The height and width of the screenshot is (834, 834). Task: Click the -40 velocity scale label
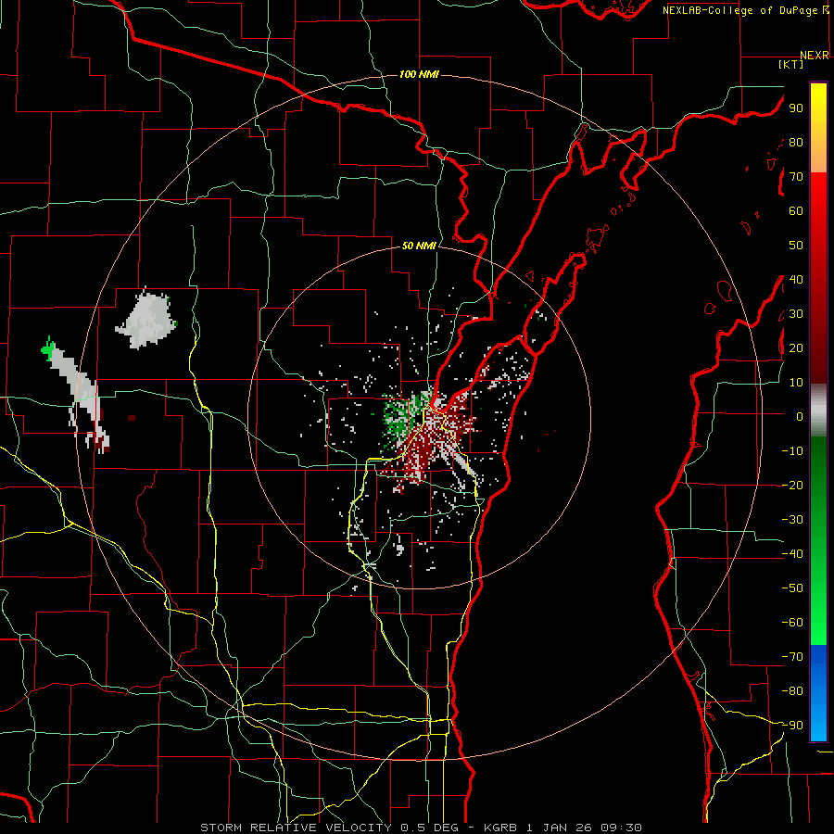[792, 554]
